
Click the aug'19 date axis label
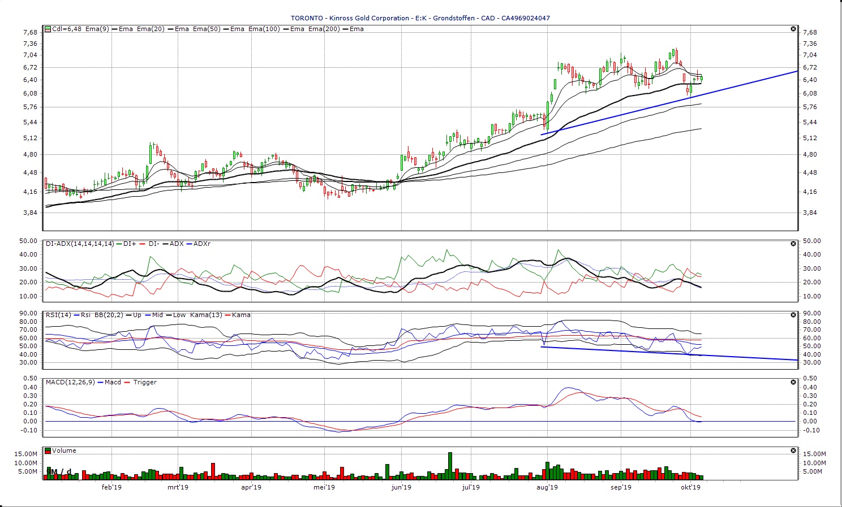coord(547,487)
